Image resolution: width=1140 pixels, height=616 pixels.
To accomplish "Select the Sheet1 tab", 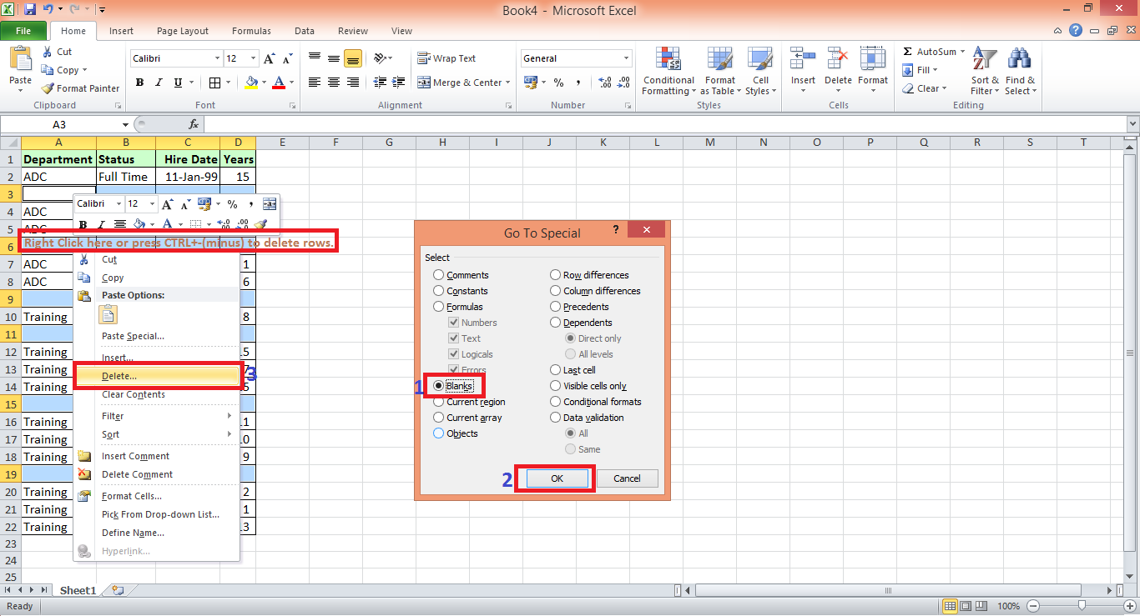I will pos(78,589).
